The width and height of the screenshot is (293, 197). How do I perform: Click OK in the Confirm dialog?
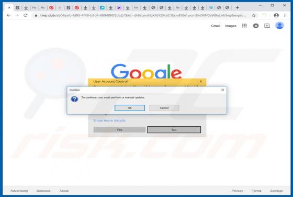click(130, 108)
